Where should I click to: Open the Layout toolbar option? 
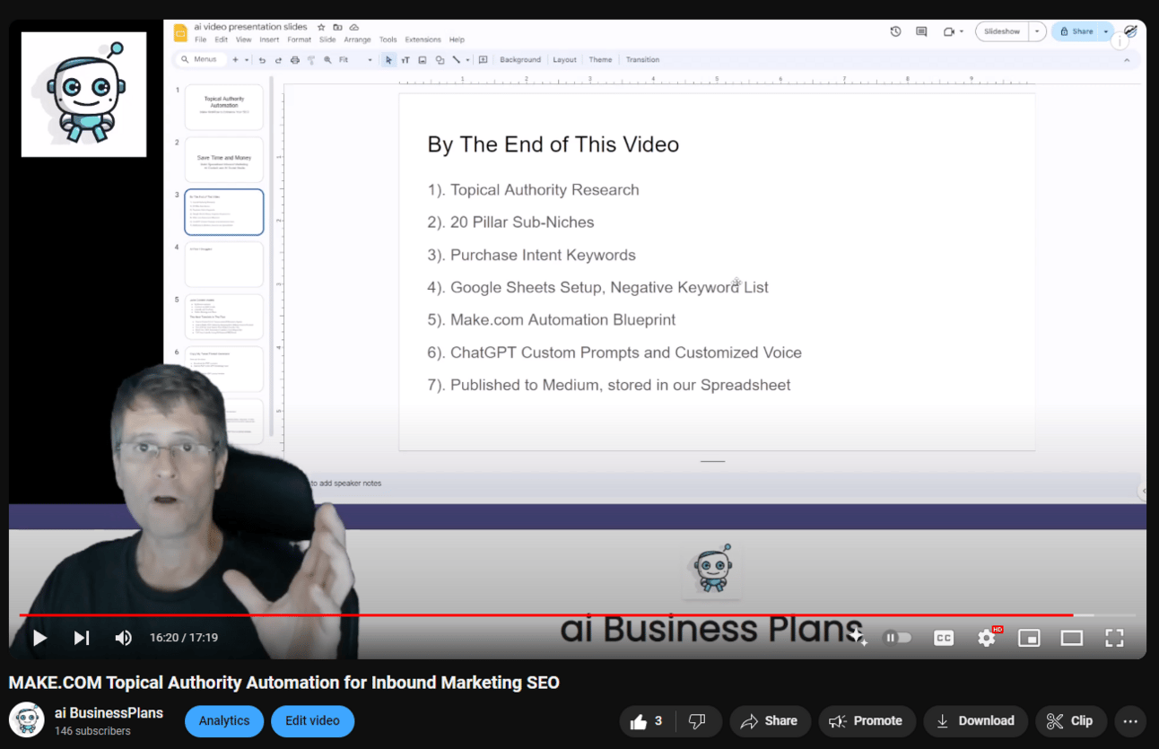tap(565, 60)
